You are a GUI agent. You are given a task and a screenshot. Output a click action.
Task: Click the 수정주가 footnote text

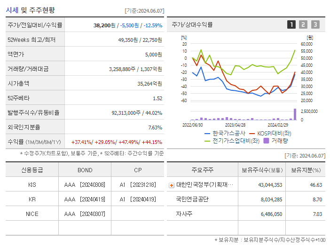click(92, 153)
